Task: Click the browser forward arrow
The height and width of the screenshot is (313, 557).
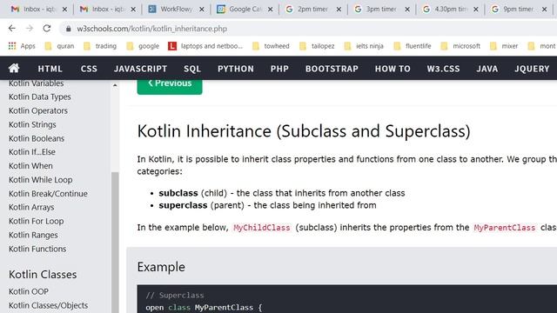Action: (x=30, y=29)
